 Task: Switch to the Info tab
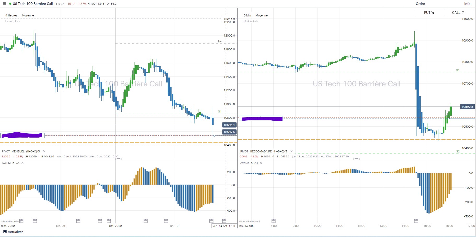tap(467, 4)
